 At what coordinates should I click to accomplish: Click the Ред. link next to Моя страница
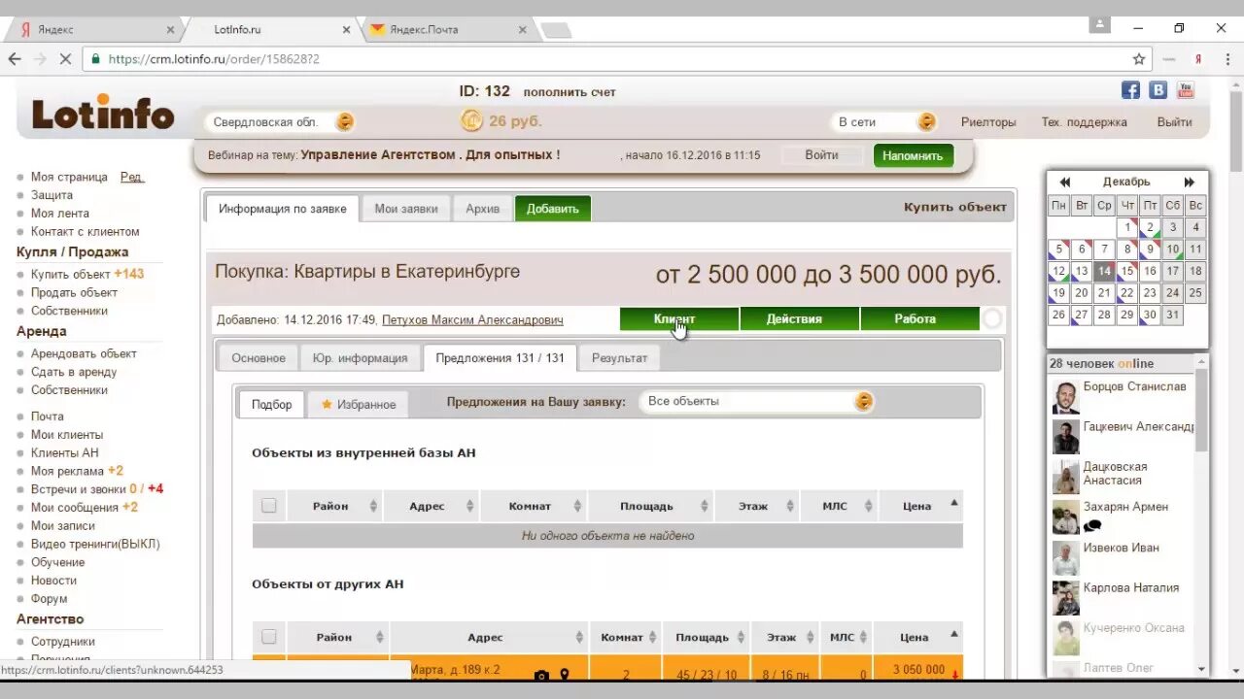(132, 177)
